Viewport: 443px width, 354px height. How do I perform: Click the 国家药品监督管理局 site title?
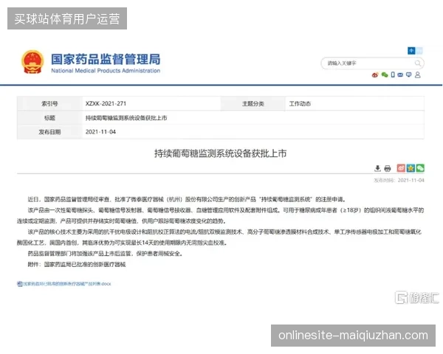point(106,59)
